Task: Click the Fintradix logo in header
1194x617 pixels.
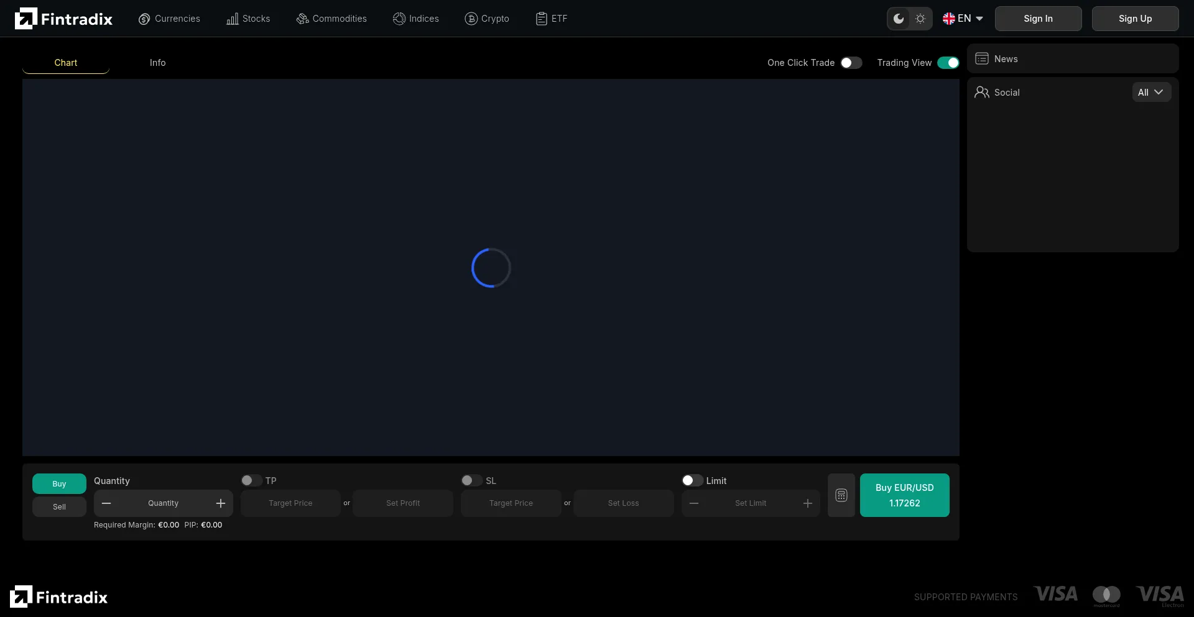Action: point(63,19)
